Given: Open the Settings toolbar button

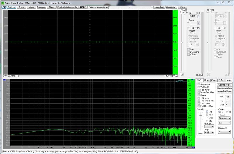Looking at the screenshot, I should click(x=11, y=7).
